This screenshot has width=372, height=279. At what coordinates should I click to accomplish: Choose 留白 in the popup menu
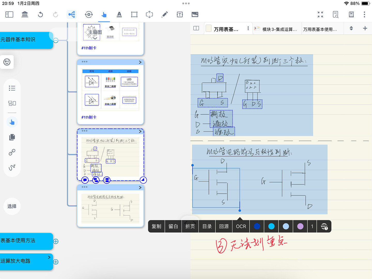[173, 226]
